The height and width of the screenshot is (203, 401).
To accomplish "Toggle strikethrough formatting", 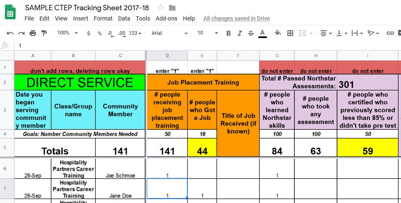I will [x=251, y=33].
